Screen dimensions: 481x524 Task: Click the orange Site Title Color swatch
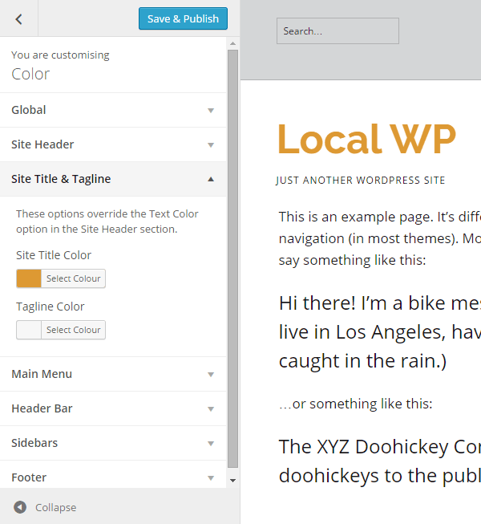point(29,278)
